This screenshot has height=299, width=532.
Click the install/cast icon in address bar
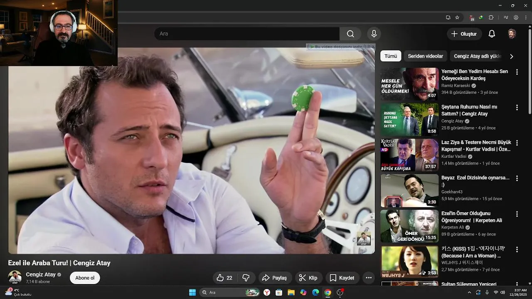coord(448,17)
